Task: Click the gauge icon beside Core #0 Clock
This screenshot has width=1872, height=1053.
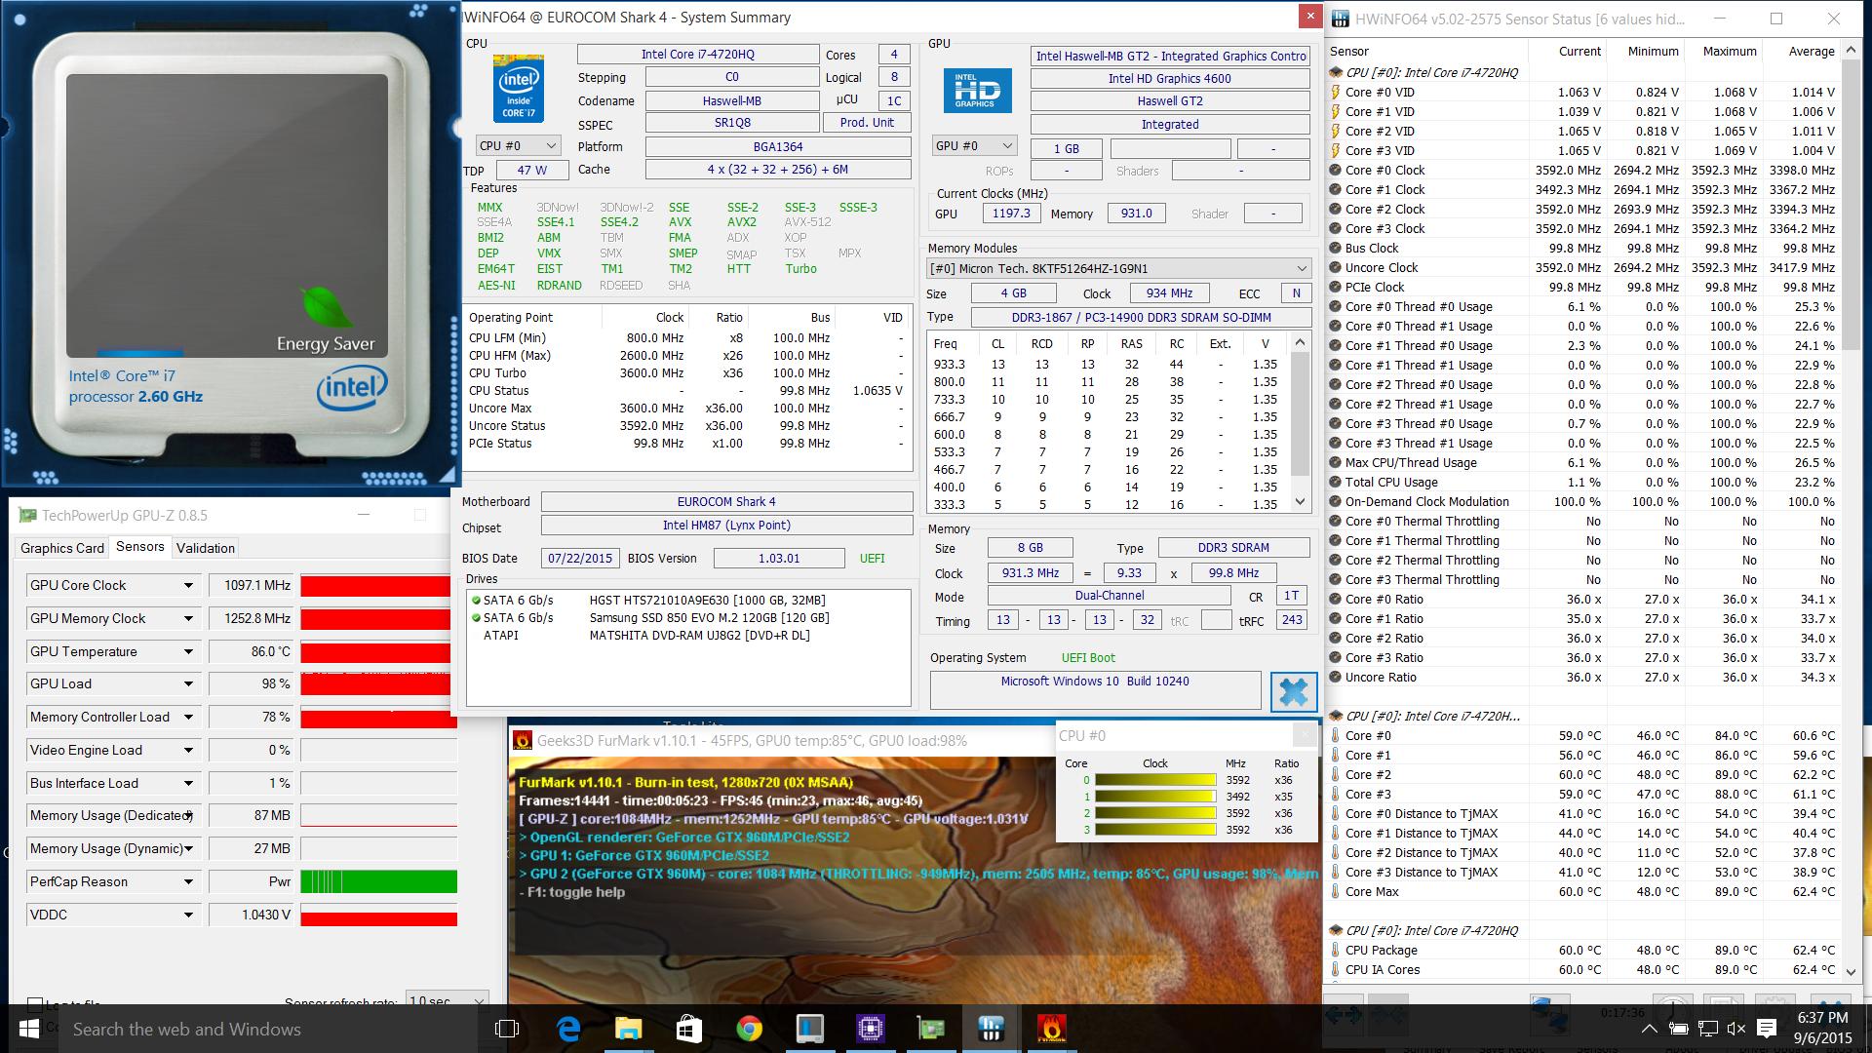Action: coord(1336,170)
